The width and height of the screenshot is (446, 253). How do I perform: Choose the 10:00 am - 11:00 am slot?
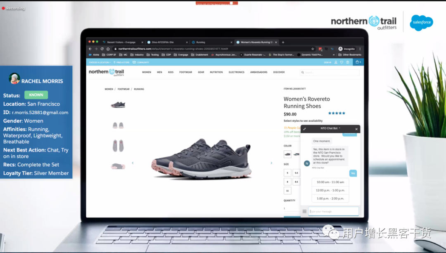point(330,182)
